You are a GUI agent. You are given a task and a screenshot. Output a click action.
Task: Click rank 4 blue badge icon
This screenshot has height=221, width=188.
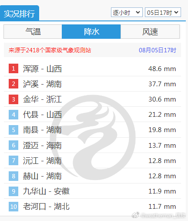(13, 115)
